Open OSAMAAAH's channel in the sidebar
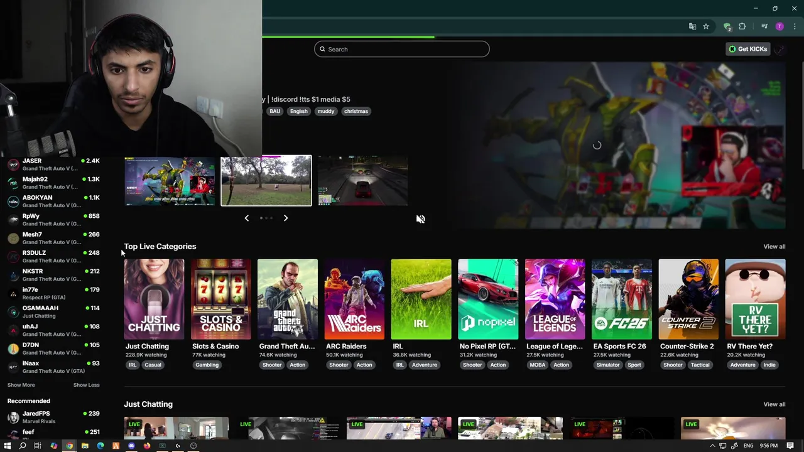The image size is (804, 452). (x=53, y=311)
